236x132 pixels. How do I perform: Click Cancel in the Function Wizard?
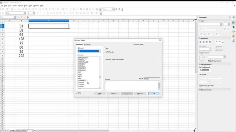coord(113,93)
